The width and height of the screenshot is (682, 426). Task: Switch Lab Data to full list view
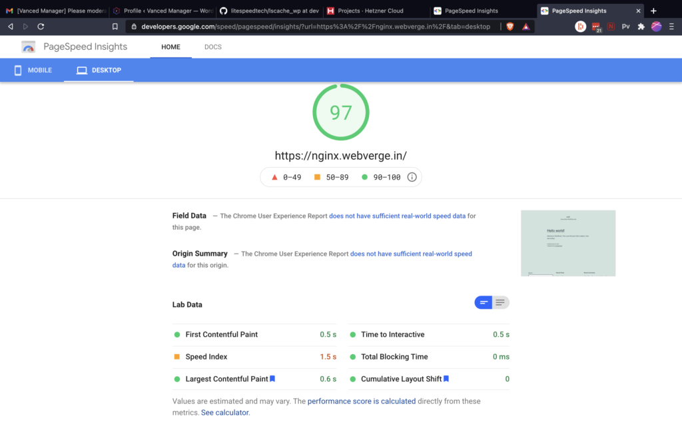pyautogui.click(x=500, y=302)
